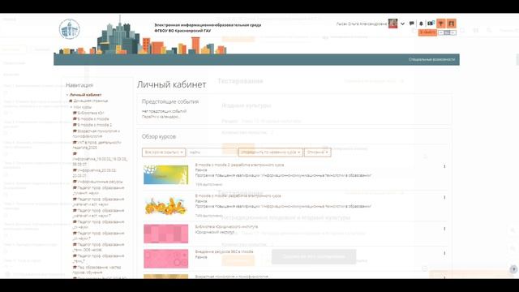
Task: Click the 'Найти' course search field
Action: point(212,152)
